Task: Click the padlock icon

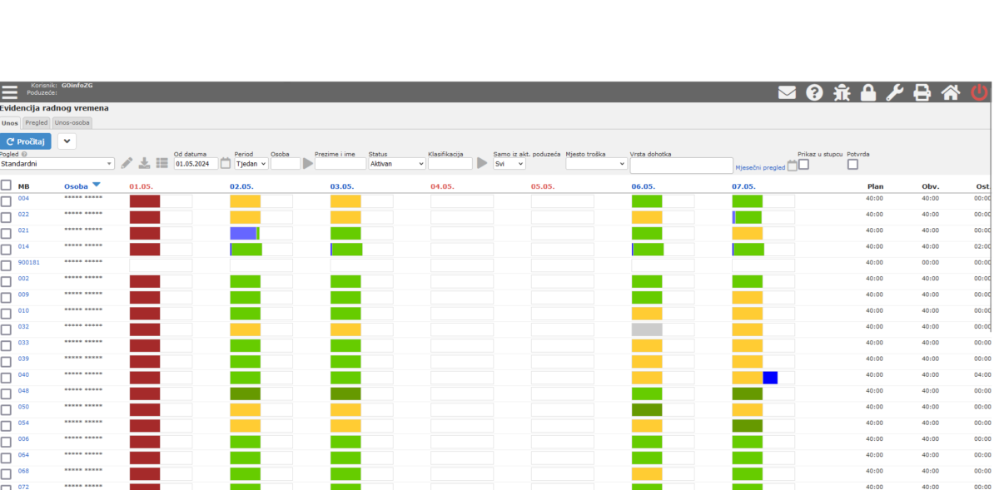Action: pos(867,92)
